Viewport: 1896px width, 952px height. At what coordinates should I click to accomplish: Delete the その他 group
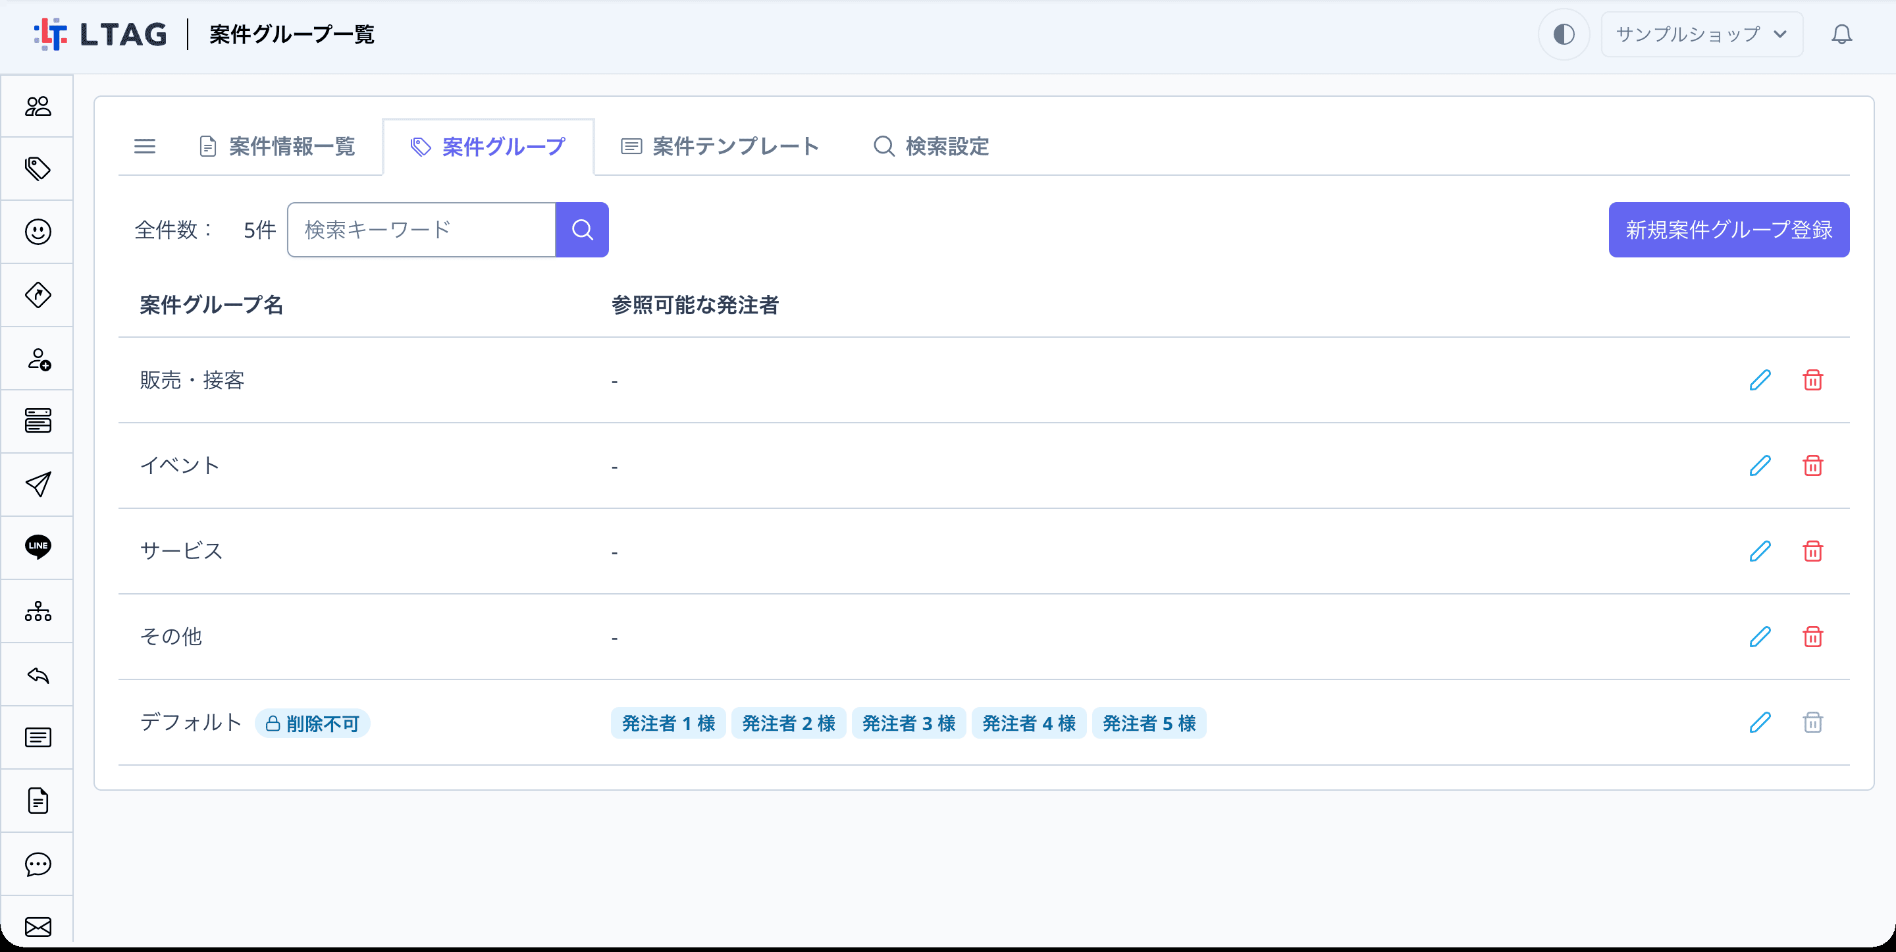coord(1813,636)
